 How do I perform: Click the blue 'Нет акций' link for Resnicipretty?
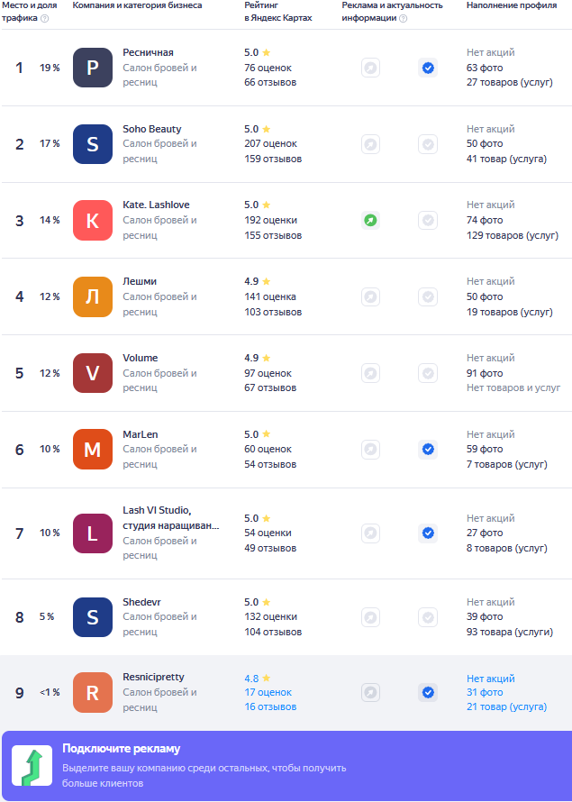[x=491, y=679]
